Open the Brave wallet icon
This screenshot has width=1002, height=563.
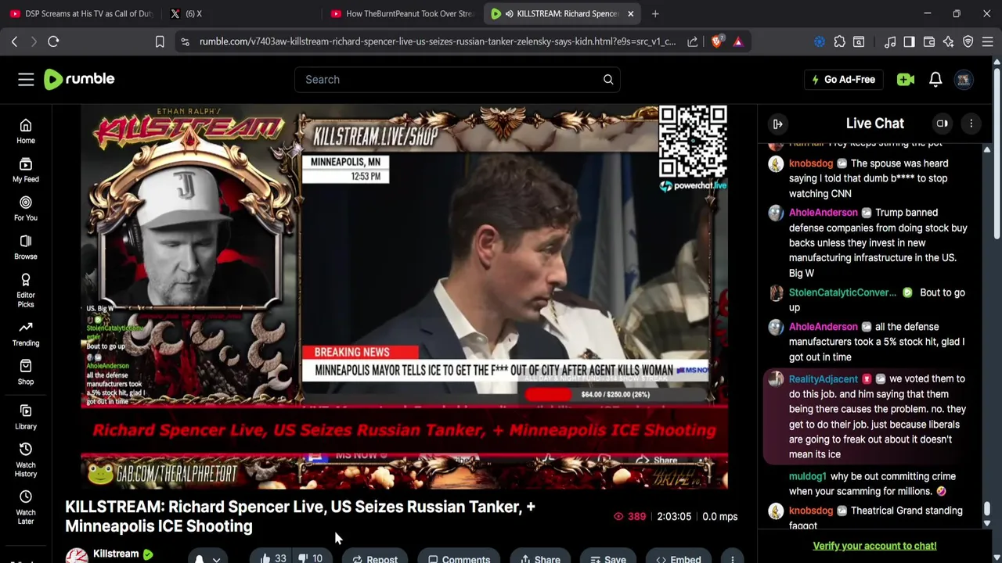tap(929, 41)
